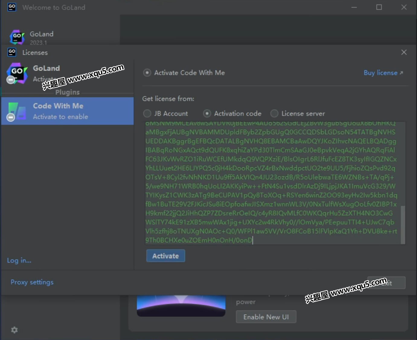Image resolution: width=417 pixels, height=340 pixels.
Task: Open the Log in... link
Action: pos(19,260)
